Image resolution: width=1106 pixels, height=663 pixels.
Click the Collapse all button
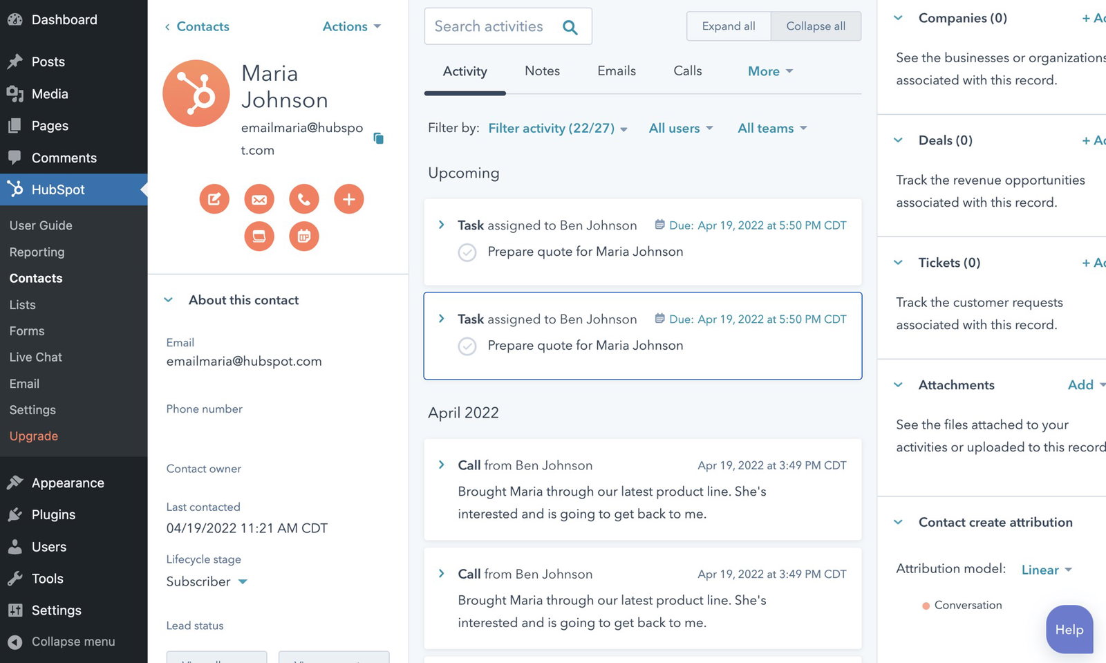tap(816, 26)
